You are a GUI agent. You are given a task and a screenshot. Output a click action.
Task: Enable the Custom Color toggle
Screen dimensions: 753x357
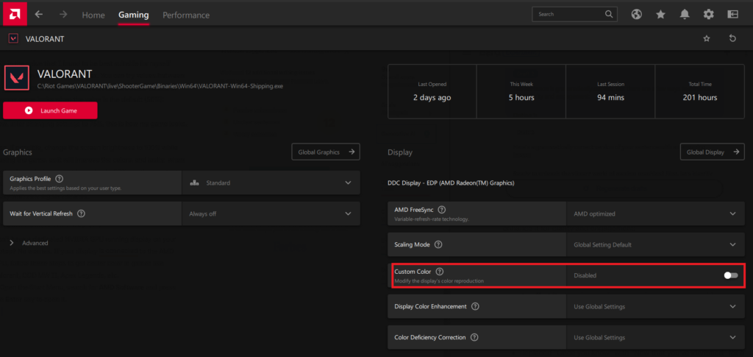730,275
